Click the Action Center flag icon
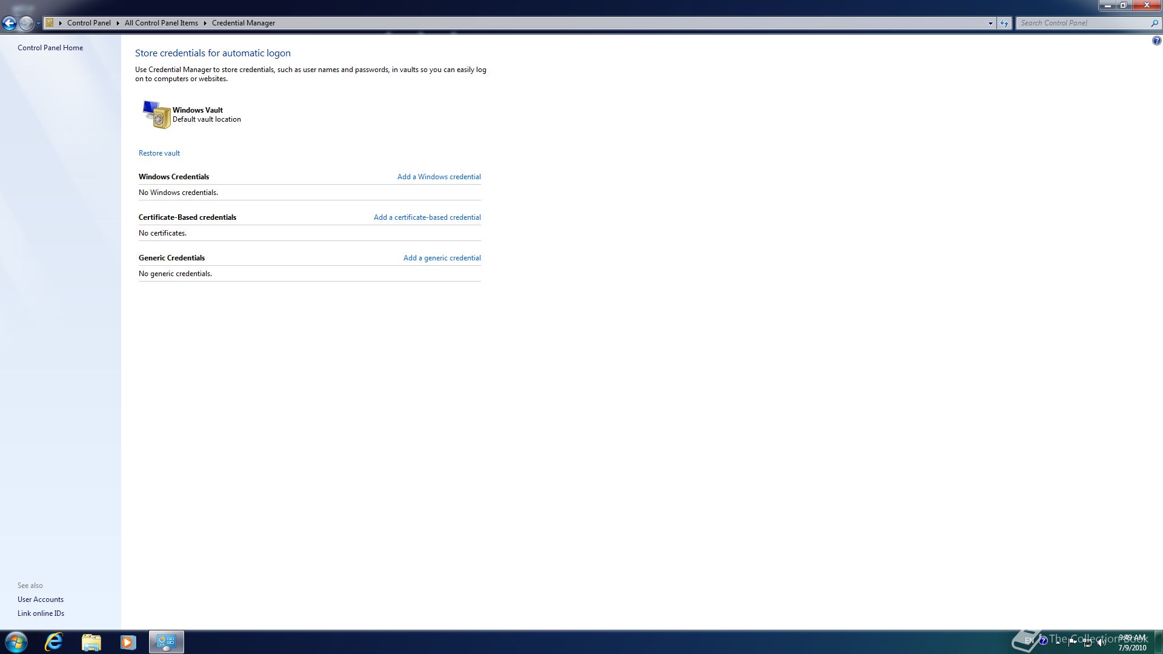This screenshot has height=654, width=1163. pyautogui.click(x=1073, y=642)
